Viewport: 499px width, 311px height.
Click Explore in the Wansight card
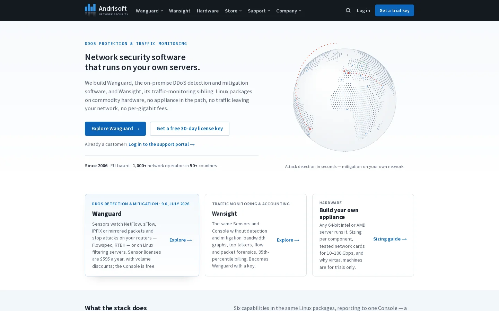(x=288, y=240)
